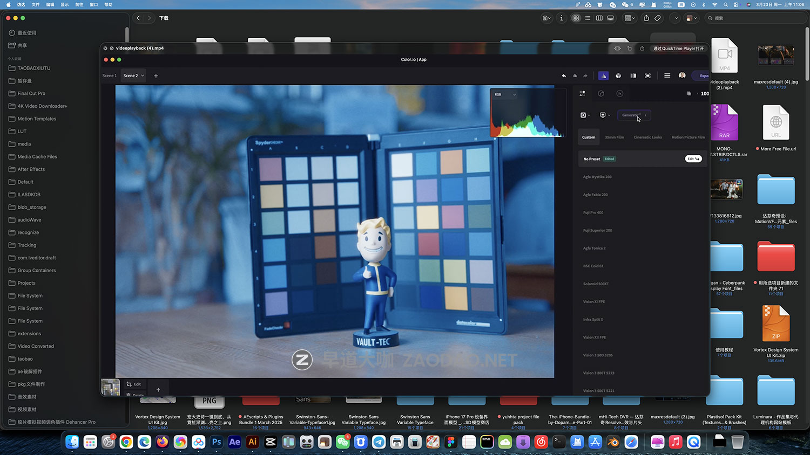The height and width of the screenshot is (455, 810).
Task: Edit the opacity value 100
Action: 704,93
